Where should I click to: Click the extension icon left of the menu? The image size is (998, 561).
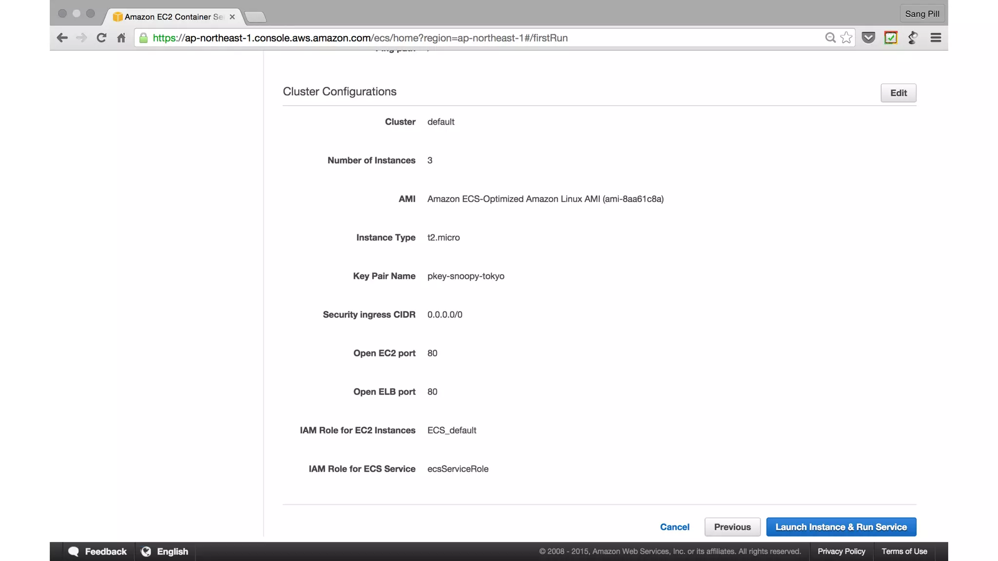[x=913, y=38]
